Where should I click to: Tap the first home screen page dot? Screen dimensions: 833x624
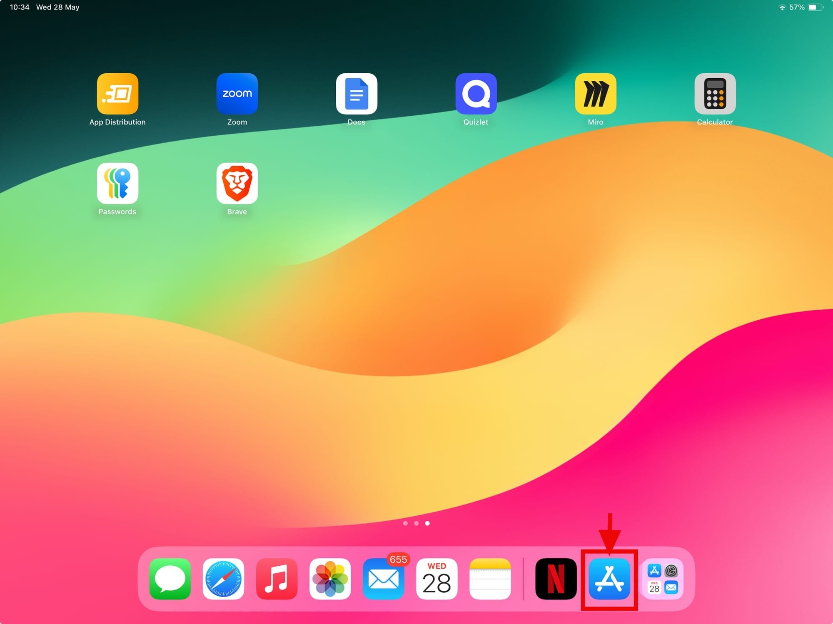click(405, 523)
